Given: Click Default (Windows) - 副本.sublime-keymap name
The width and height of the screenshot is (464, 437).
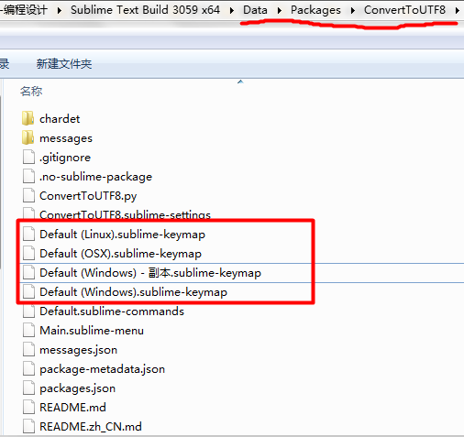Looking at the screenshot, I should coord(150,273).
